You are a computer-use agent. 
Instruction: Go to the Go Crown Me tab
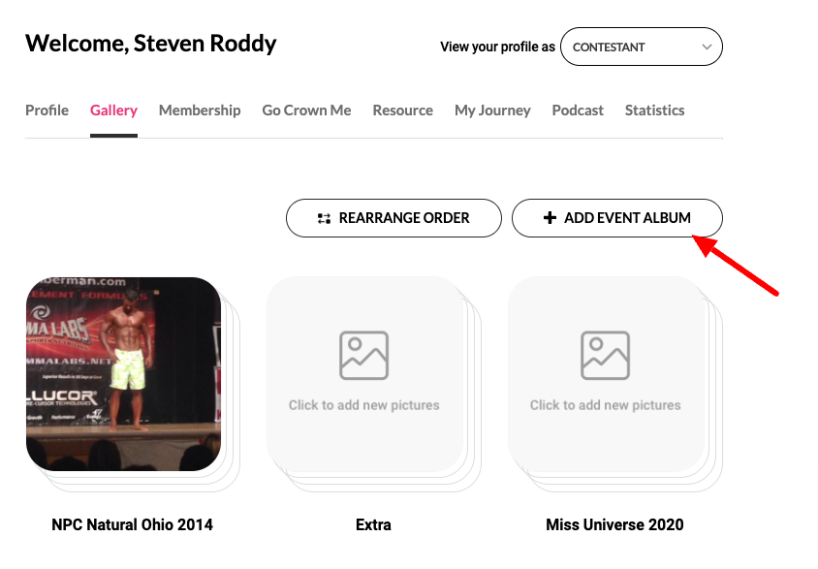point(306,111)
